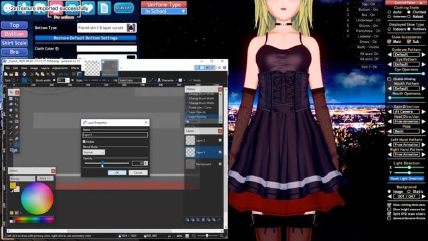Viewport: 428px width, 241px height.
Task: Click the white Cloth Color swatch
Action: point(107,49)
